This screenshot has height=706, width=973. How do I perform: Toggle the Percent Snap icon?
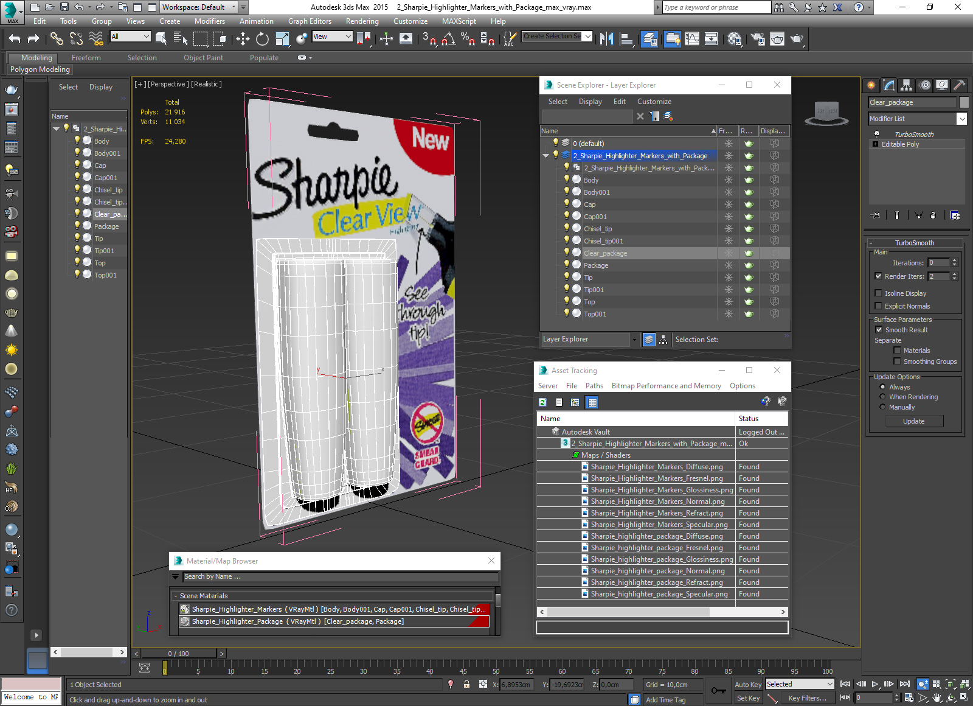click(x=468, y=39)
